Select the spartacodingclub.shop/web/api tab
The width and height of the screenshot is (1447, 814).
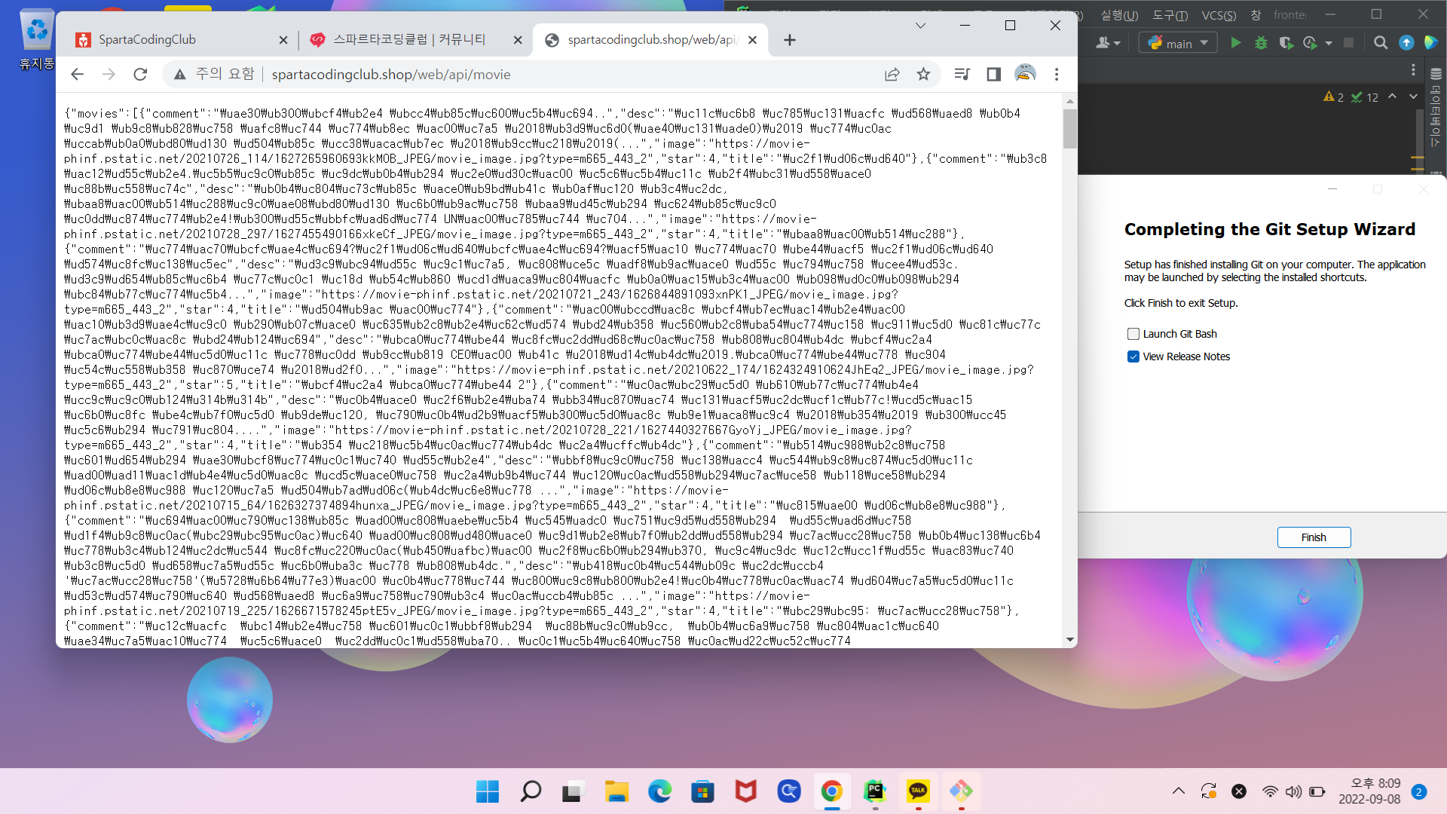(x=650, y=40)
